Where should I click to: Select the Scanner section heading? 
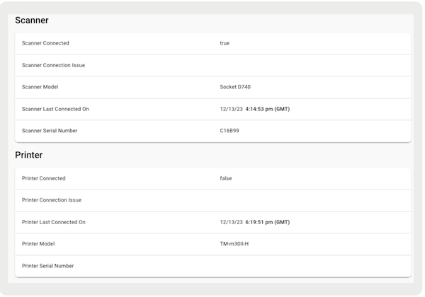pos(32,21)
